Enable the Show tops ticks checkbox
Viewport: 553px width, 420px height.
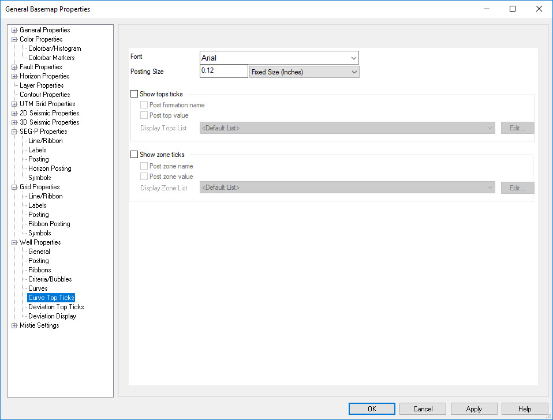(134, 94)
